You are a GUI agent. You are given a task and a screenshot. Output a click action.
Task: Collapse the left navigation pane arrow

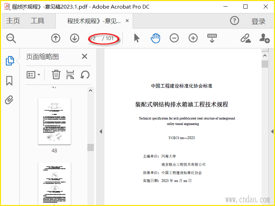point(101,131)
